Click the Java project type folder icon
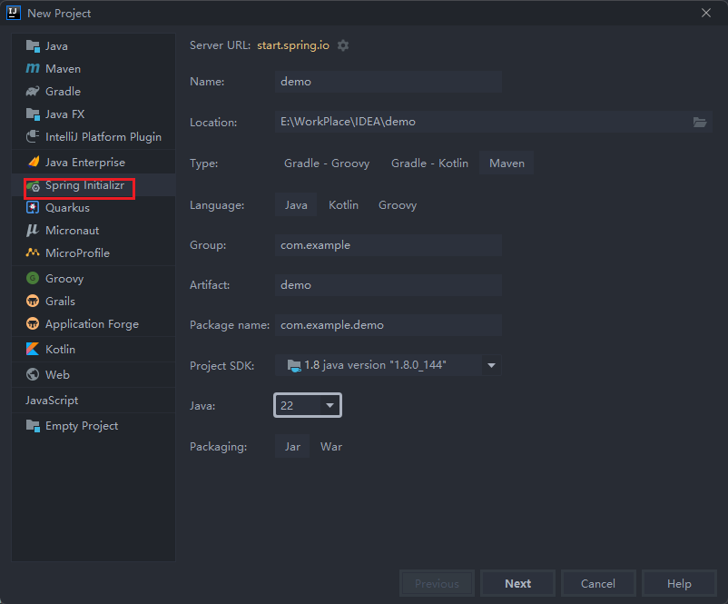This screenshot has height=604, width=728. [x=33, y=46]
